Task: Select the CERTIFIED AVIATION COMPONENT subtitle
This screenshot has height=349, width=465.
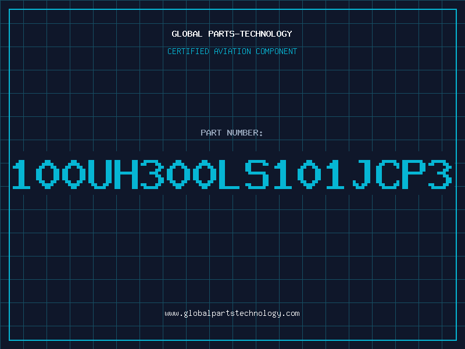Action: coord(232,51)
